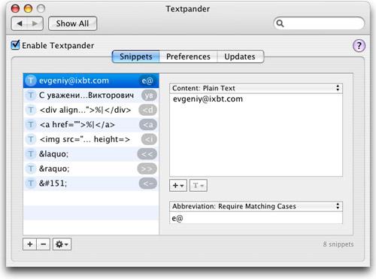Switch to the Preferences tab
The width and height of the screenshot is (376, 279).
point(188,56)
